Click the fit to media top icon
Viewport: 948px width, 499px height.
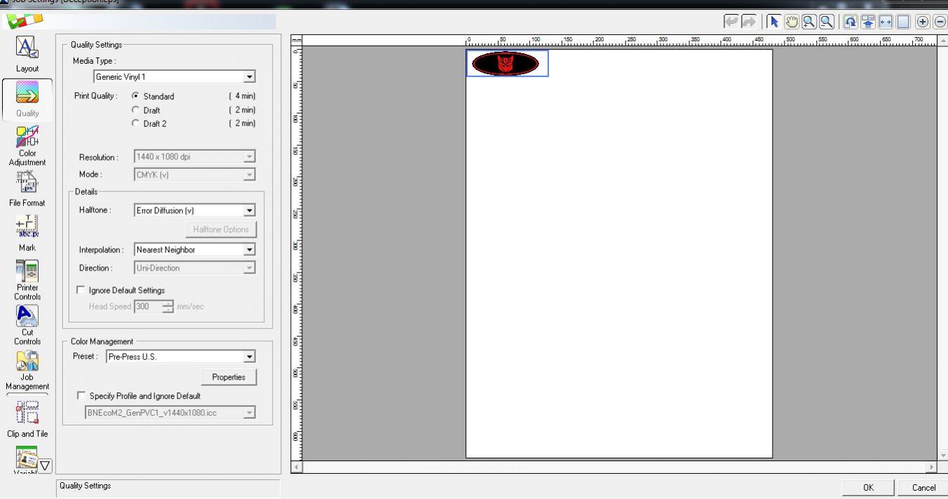[x=869, y=22]
